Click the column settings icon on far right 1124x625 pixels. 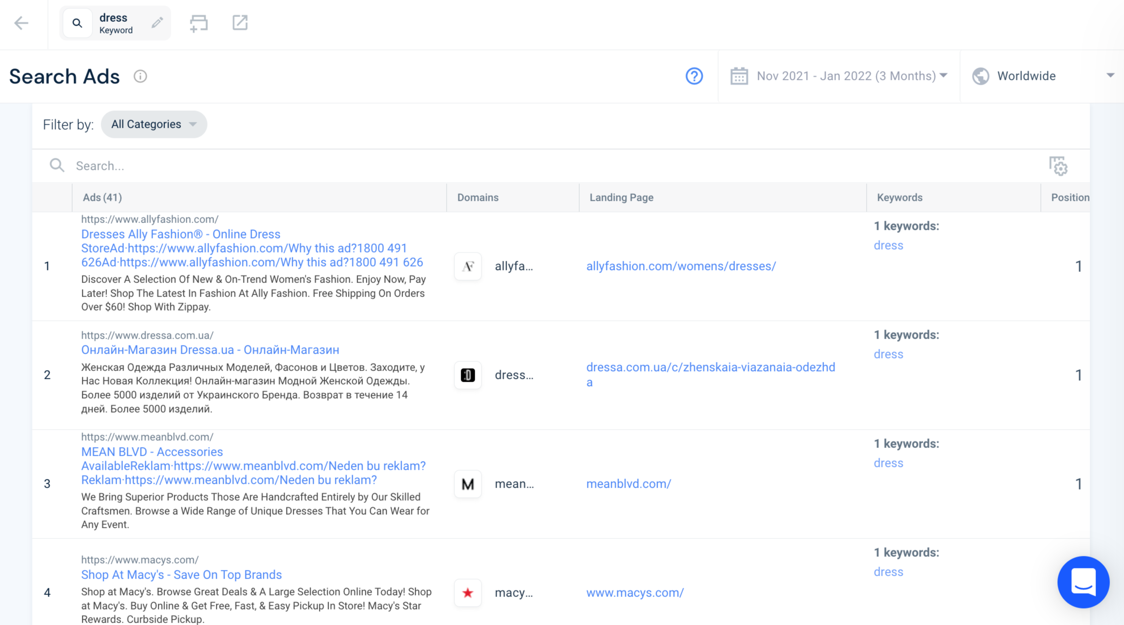click(1059, 165)
